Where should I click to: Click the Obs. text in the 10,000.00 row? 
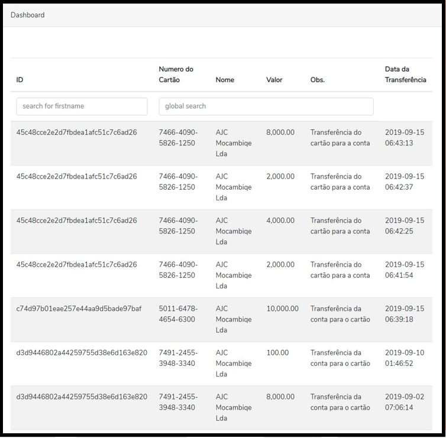click(340, 314)
